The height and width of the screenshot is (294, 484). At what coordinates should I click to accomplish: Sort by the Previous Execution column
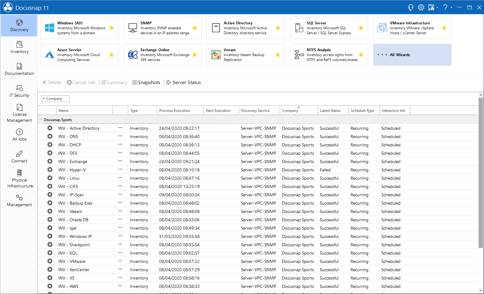(x=180, y=110)
